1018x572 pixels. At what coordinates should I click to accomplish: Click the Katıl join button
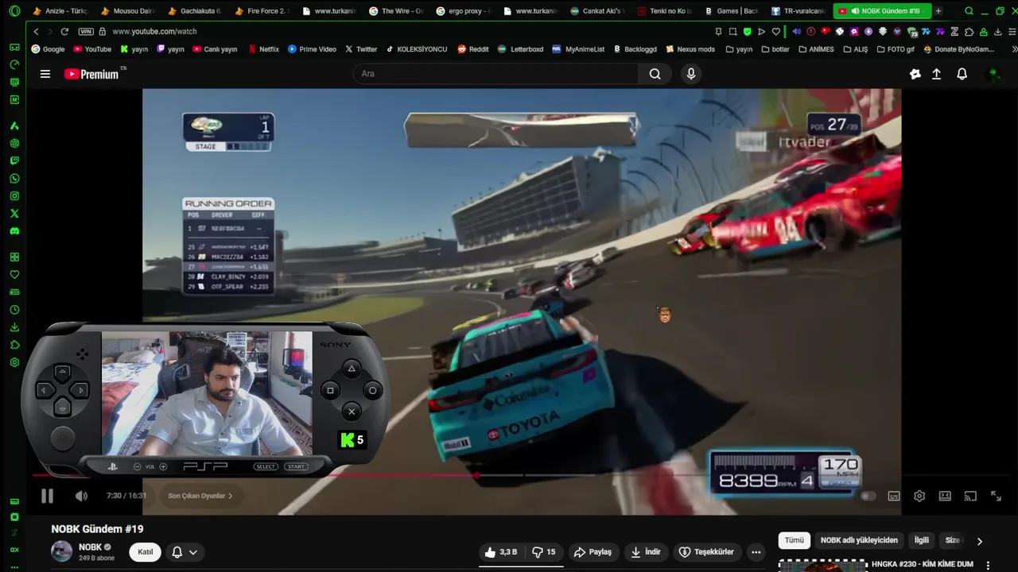tap(146, 552)
